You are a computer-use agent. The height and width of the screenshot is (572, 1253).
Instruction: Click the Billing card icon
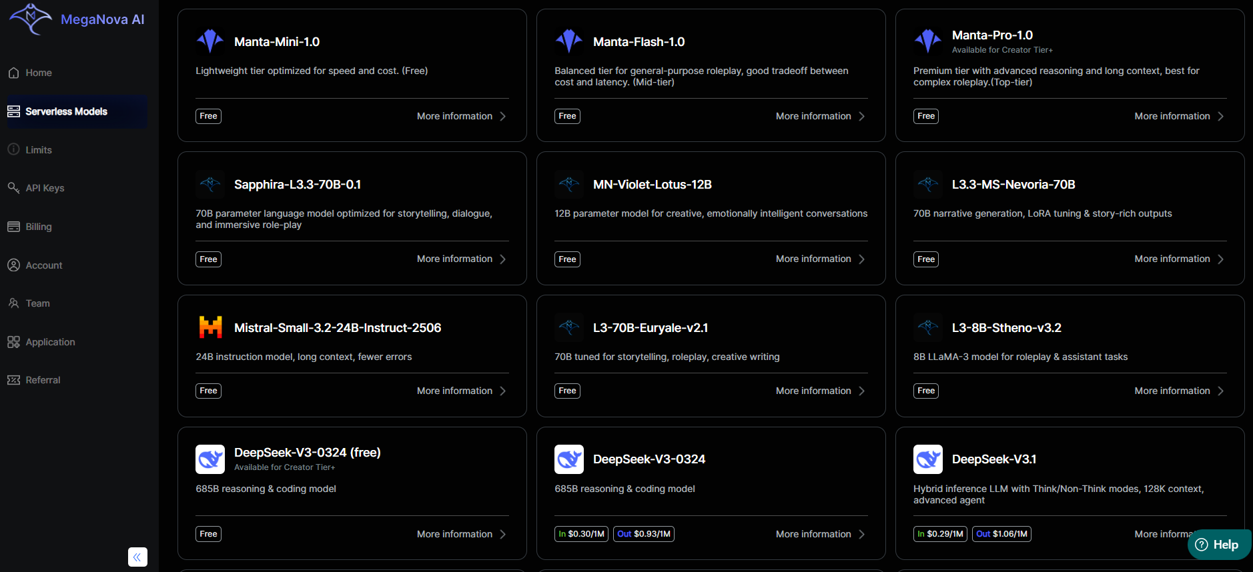pos(13,227)
